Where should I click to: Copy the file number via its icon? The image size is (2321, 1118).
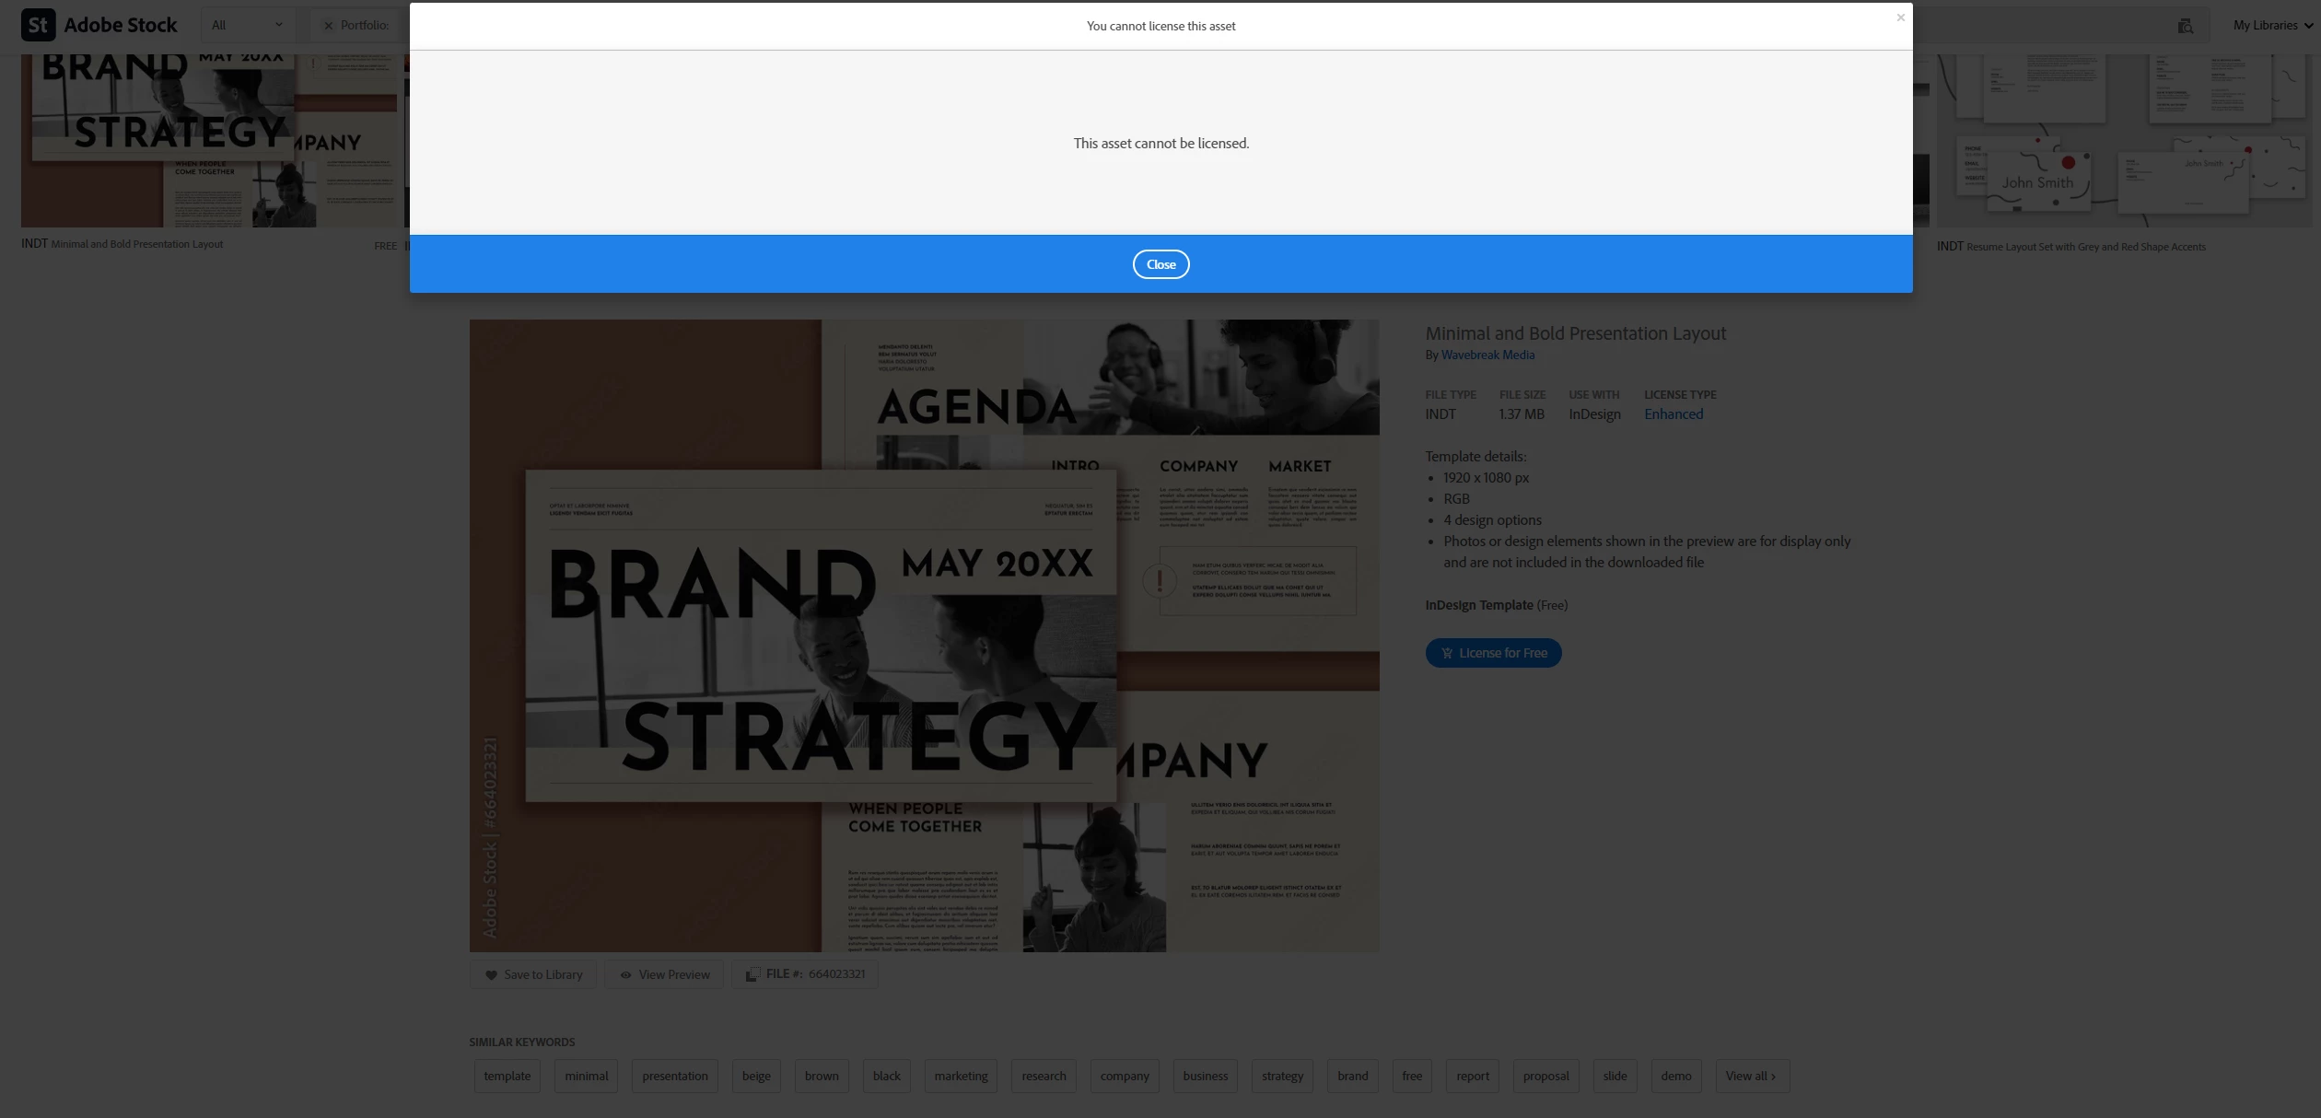[752, 974]
